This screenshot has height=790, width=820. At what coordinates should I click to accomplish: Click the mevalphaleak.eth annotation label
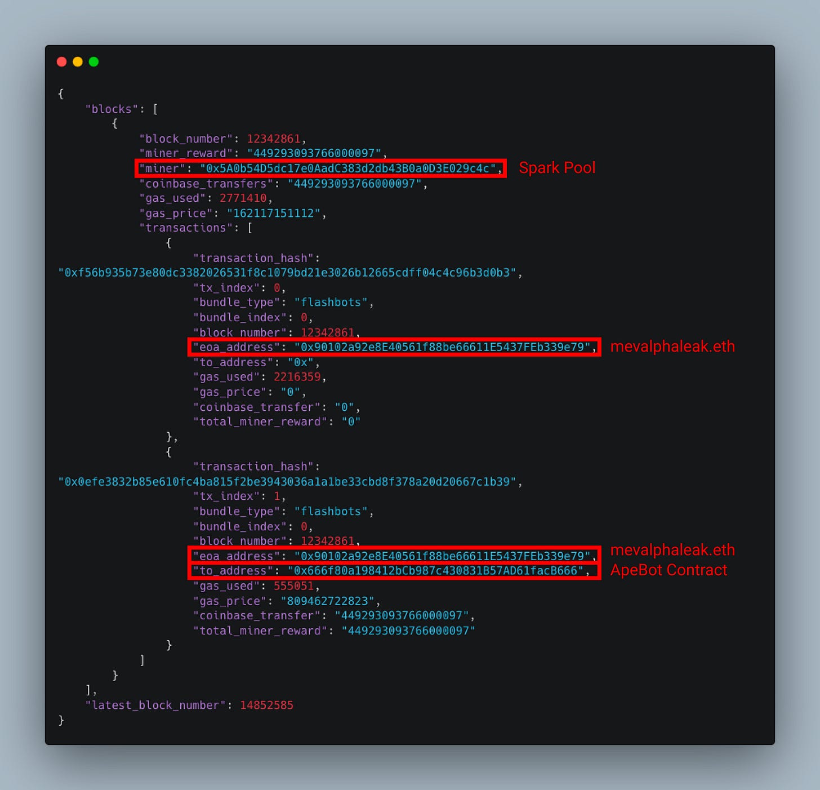point(672,347)
